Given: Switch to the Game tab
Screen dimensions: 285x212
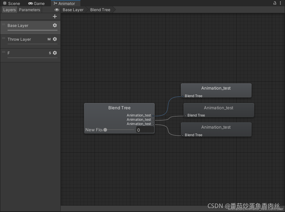Looking at the screenshot, I should click(x=36, y=4).
